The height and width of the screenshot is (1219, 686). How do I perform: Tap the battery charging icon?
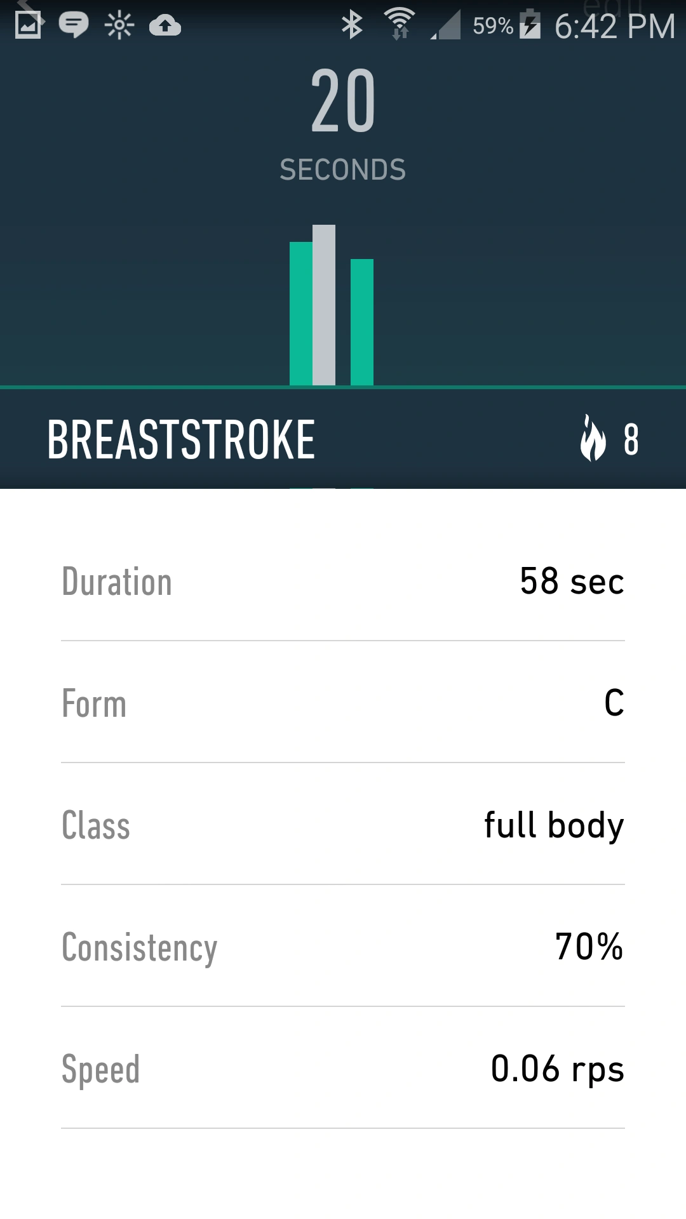pos(530,25)
